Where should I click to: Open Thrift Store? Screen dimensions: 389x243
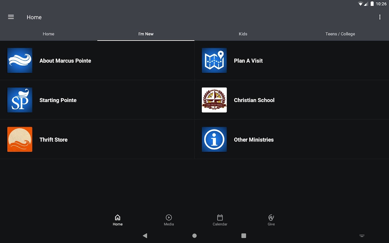click(x=97, y=139)
